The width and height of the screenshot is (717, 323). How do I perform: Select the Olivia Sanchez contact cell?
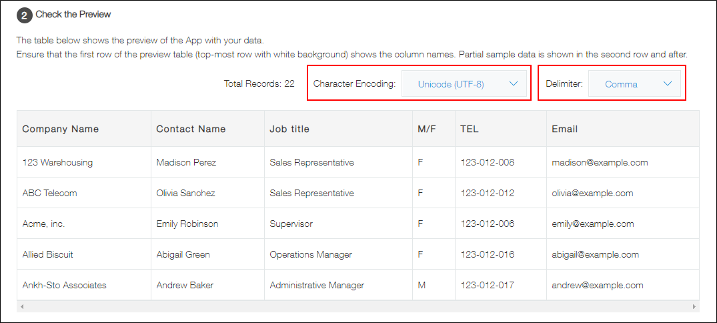[x=185, y=193]
